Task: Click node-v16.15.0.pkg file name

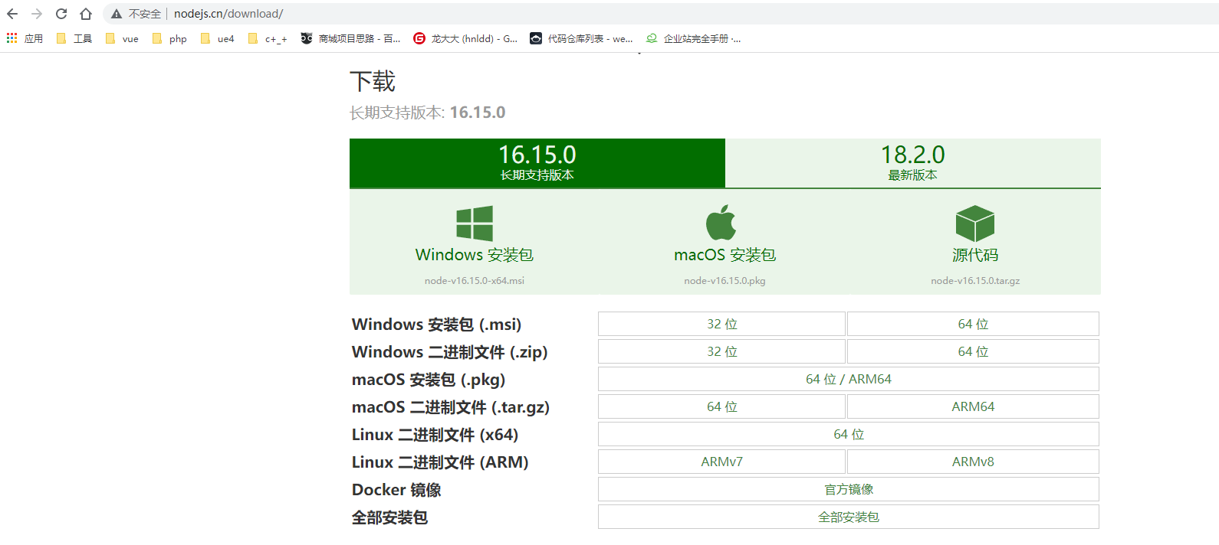Action: tap(725, 281)
